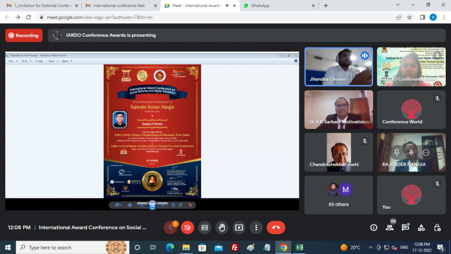Open the Activities shapes icon
This screenshot has width=451, height=254.
[421, 228]
